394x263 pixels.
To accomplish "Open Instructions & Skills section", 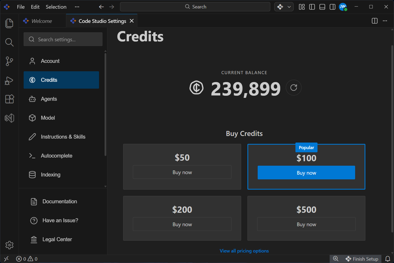I will 61,137.
